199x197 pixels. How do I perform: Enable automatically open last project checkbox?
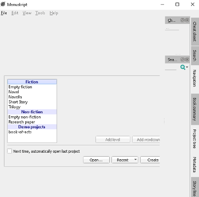(x=10, y=151)
